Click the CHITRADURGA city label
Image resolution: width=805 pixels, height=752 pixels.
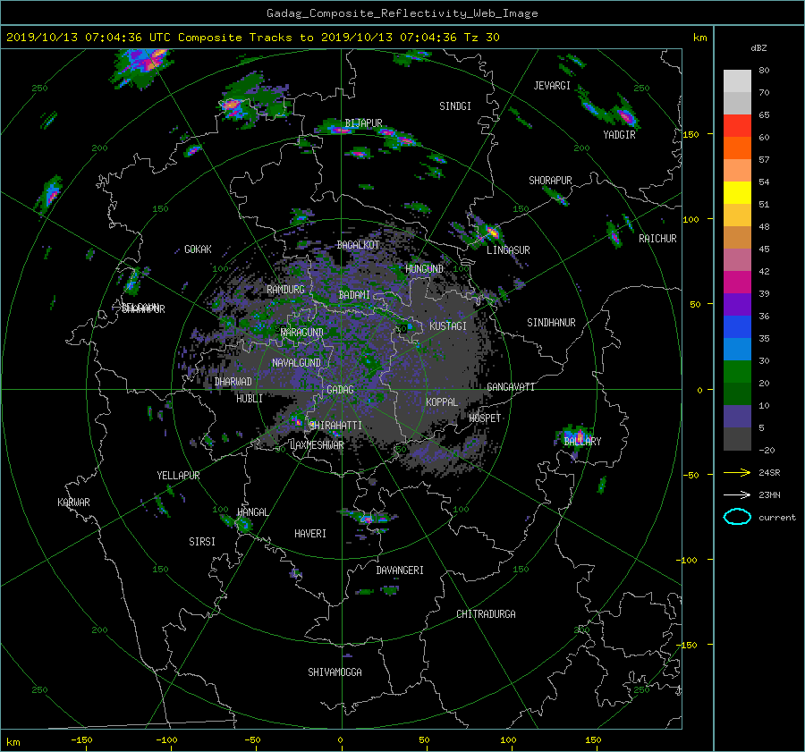(x=486, y=613)
